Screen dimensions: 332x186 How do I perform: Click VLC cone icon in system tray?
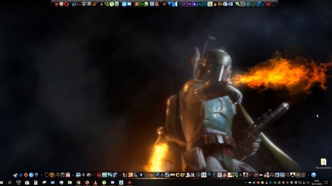[267, 182]
